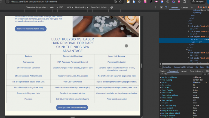Expand the font-family property
Viewport: 209px width, 118px height.
point(161,90)
